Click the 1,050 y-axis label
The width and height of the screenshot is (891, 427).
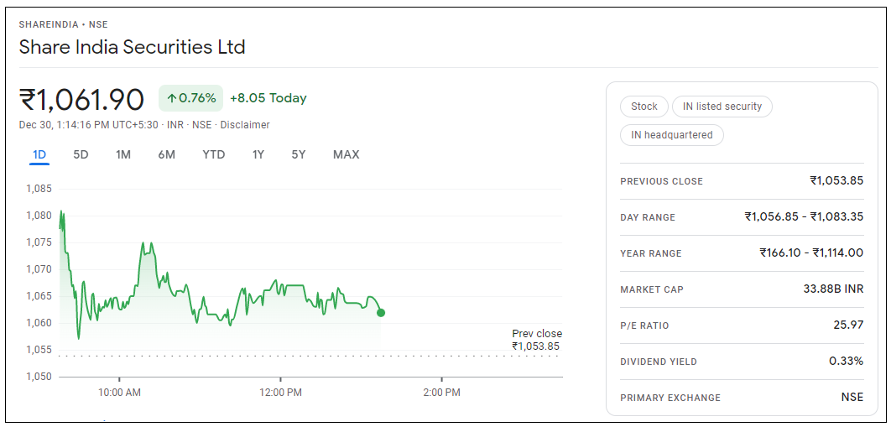coord(38,377)
